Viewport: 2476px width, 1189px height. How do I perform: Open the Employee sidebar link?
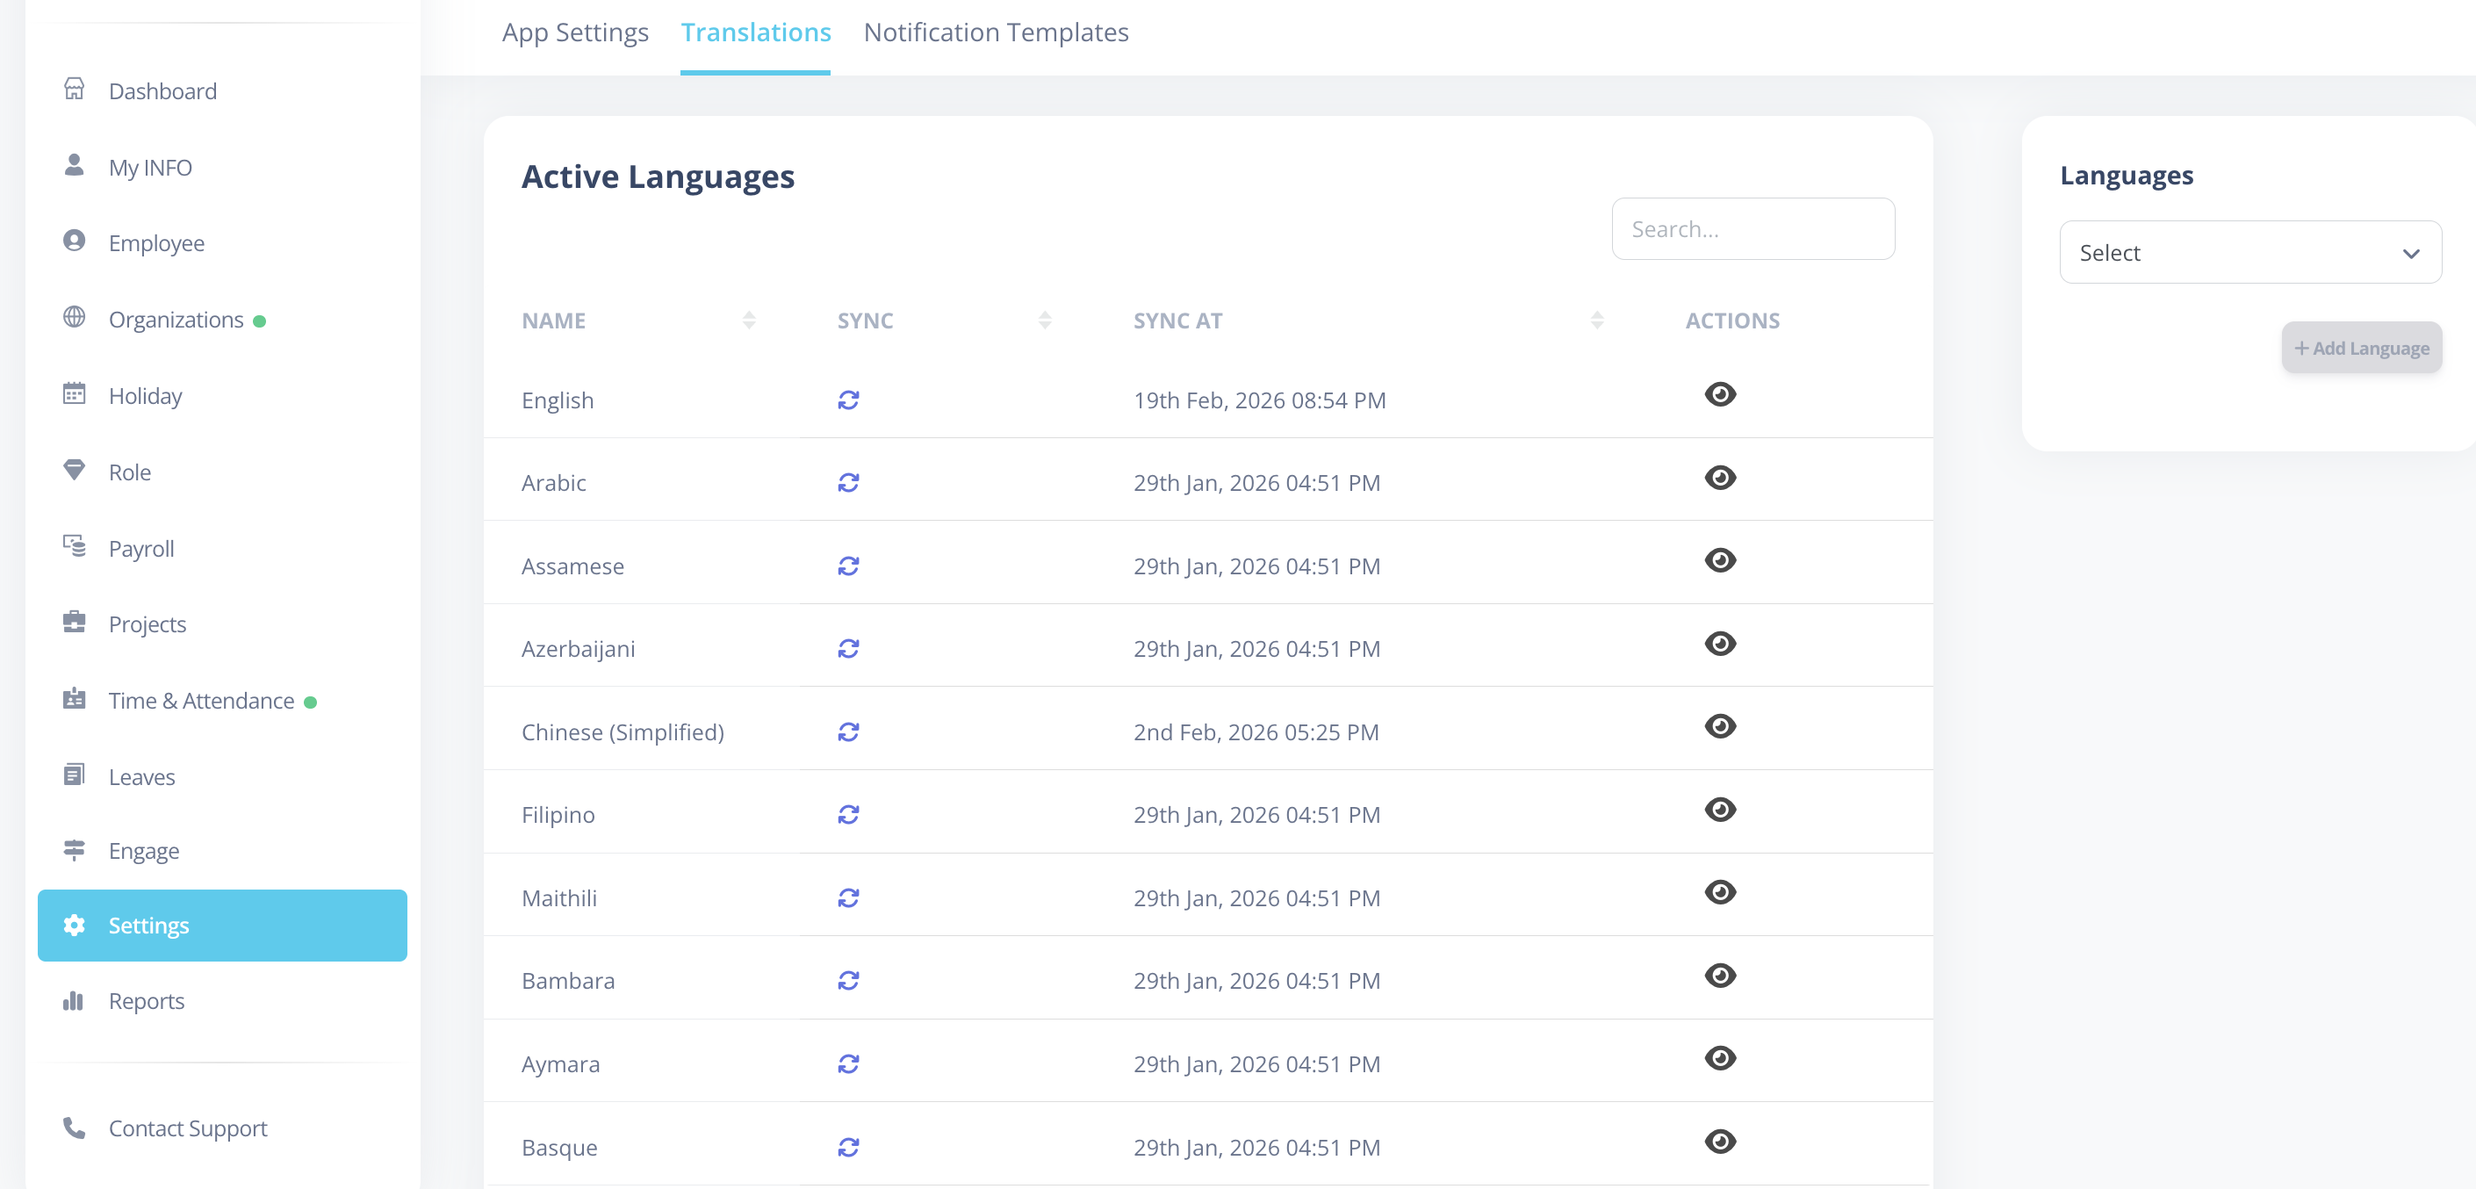pyautogui.click(x=155, y=243)
